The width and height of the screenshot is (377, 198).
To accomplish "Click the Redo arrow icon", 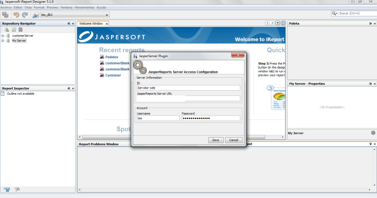I will (25, 15).
